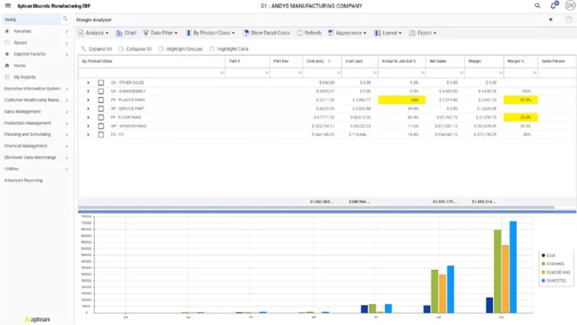Expand the FF - FLOOR FANS row
Screen dimensions: 577x325
(x=88, y=117)
